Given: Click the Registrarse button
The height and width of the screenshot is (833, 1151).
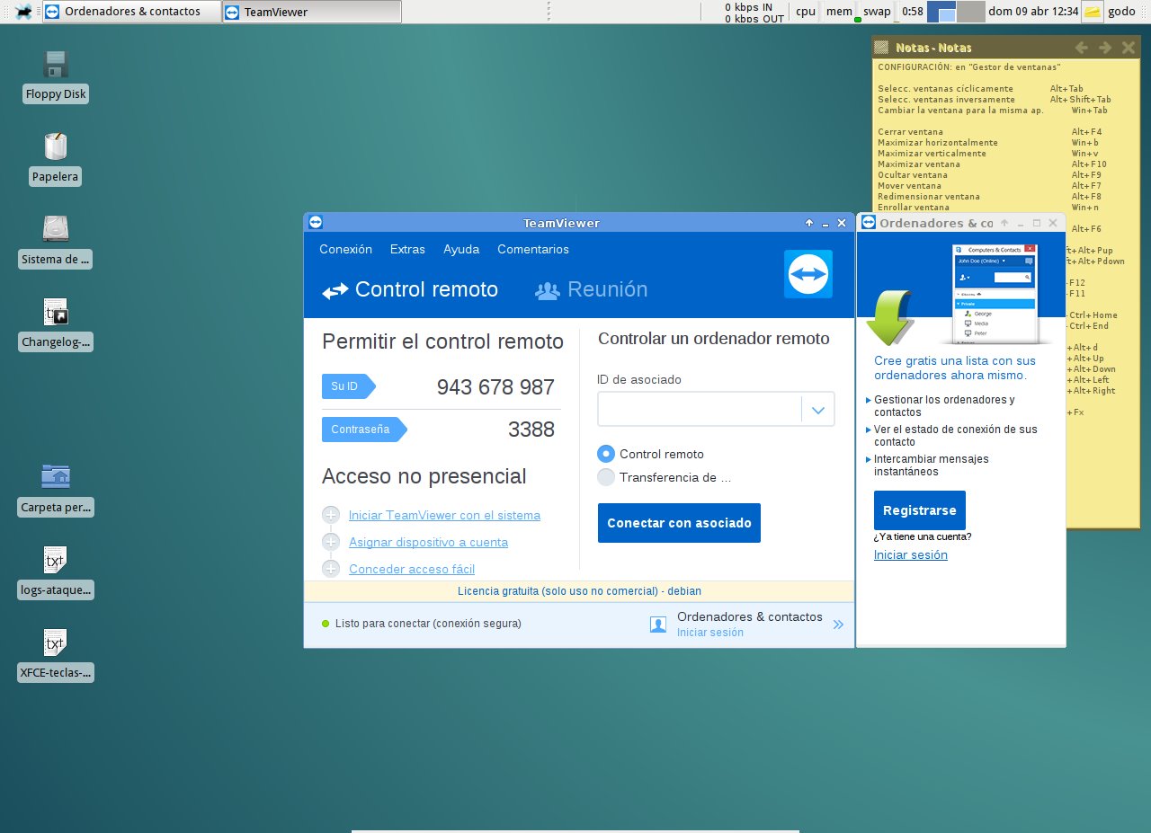Looking at the screenshot, I should click(x=919, y=510).
